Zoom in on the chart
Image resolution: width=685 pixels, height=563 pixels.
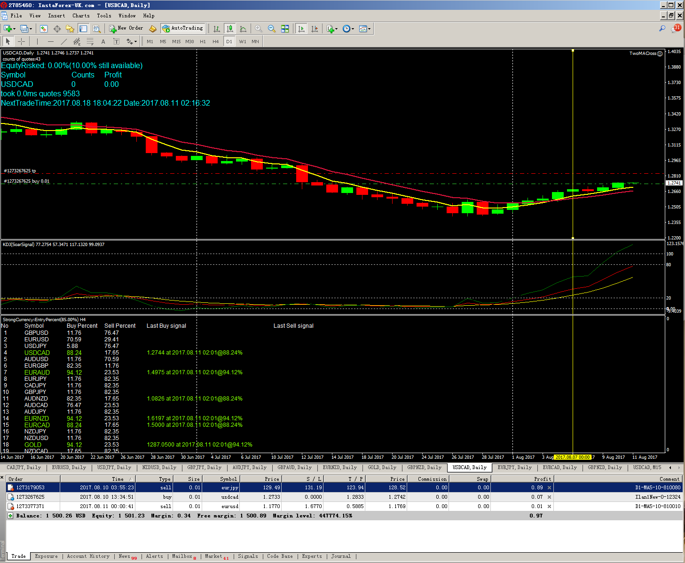tap(258, 29)
